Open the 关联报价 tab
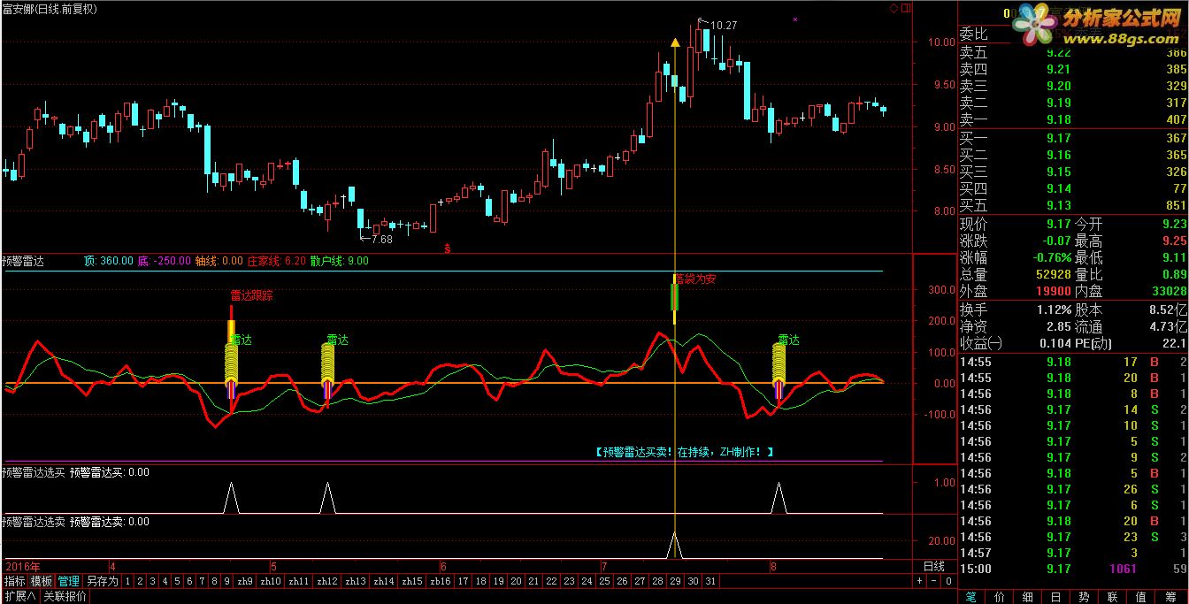The width and height of the screenshot is (1189, 604). (65, 596)
